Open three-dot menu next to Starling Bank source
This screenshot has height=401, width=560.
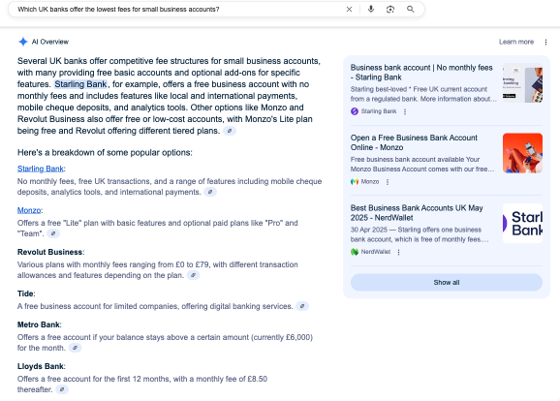point(405,111)
